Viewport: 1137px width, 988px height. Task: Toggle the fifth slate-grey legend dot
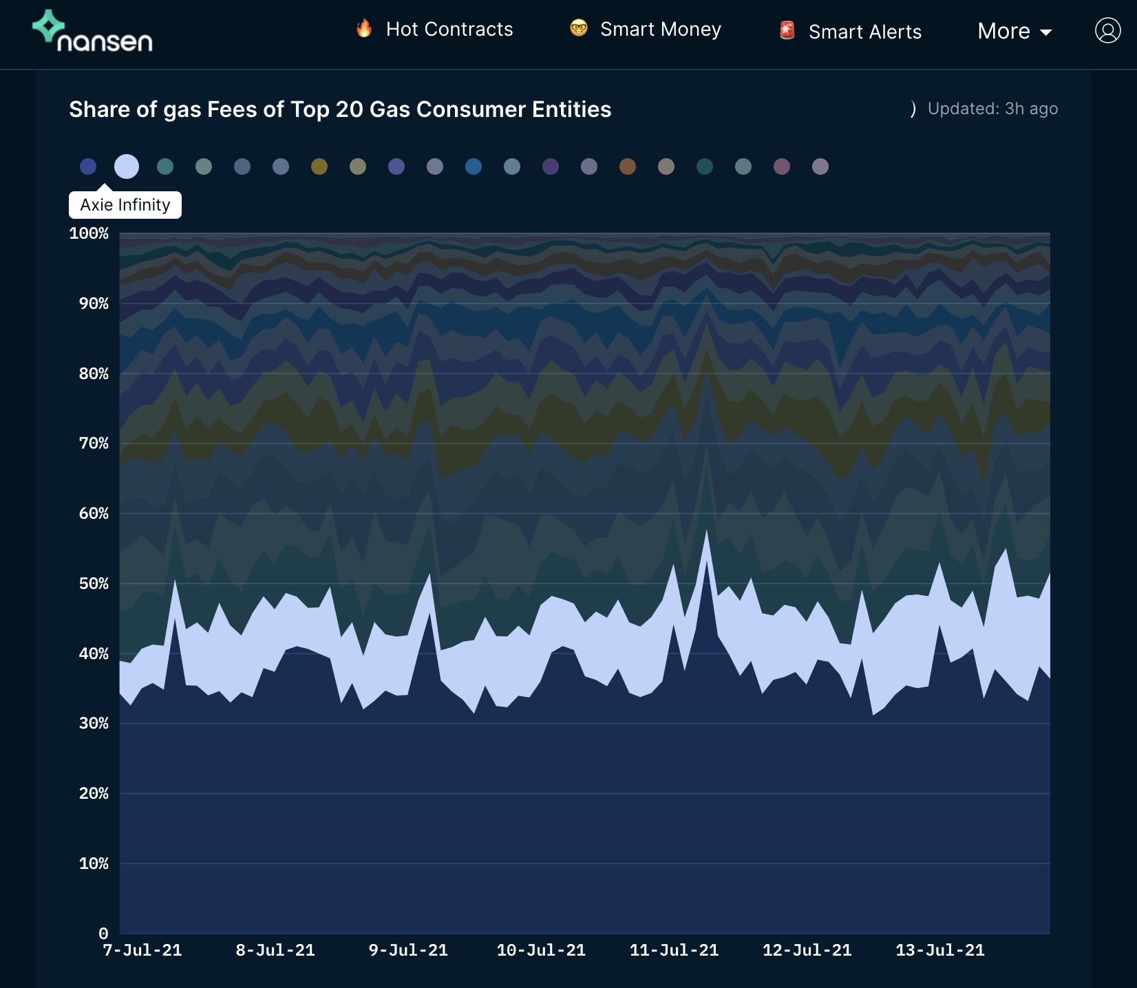point(242,167)
